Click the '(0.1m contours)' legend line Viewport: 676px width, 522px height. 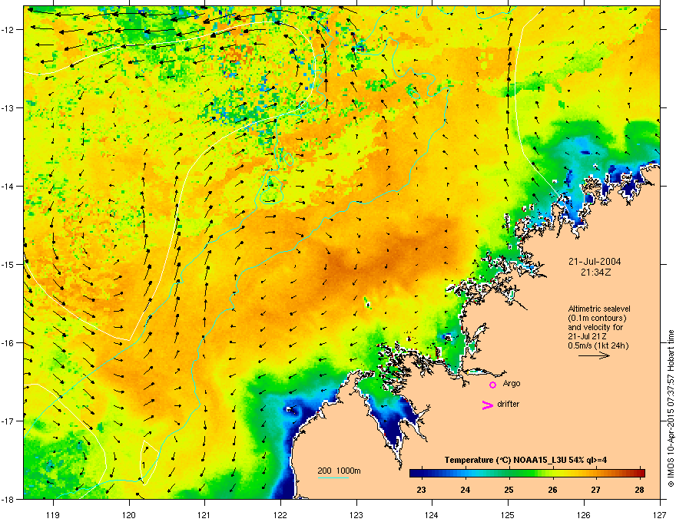(x=597, y=319)
